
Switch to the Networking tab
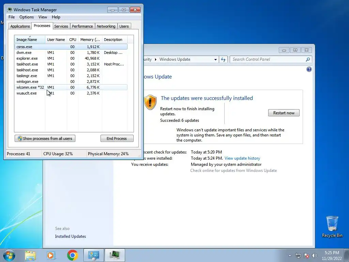[106, 26]
